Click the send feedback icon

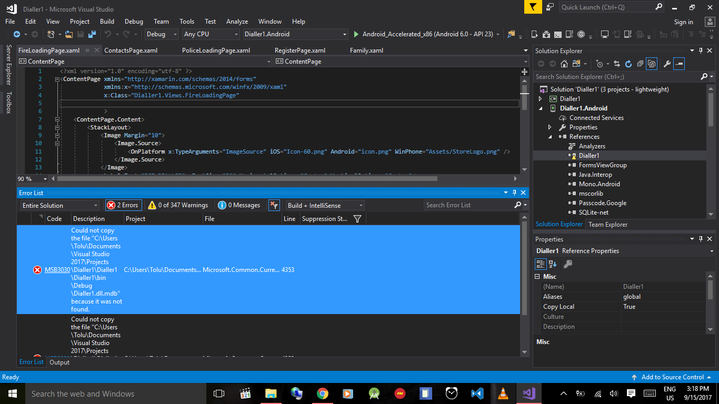pos(550,7)
